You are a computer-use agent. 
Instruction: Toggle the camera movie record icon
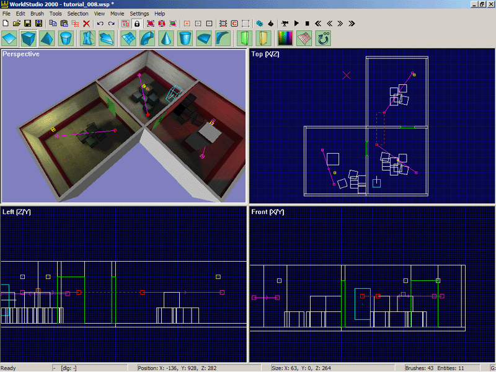(285, 24)
